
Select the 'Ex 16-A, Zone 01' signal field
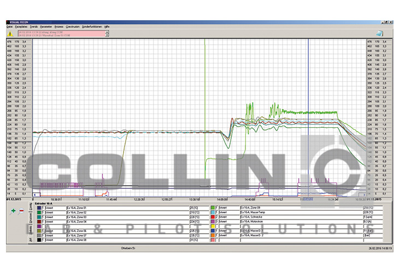coord(127,208)
